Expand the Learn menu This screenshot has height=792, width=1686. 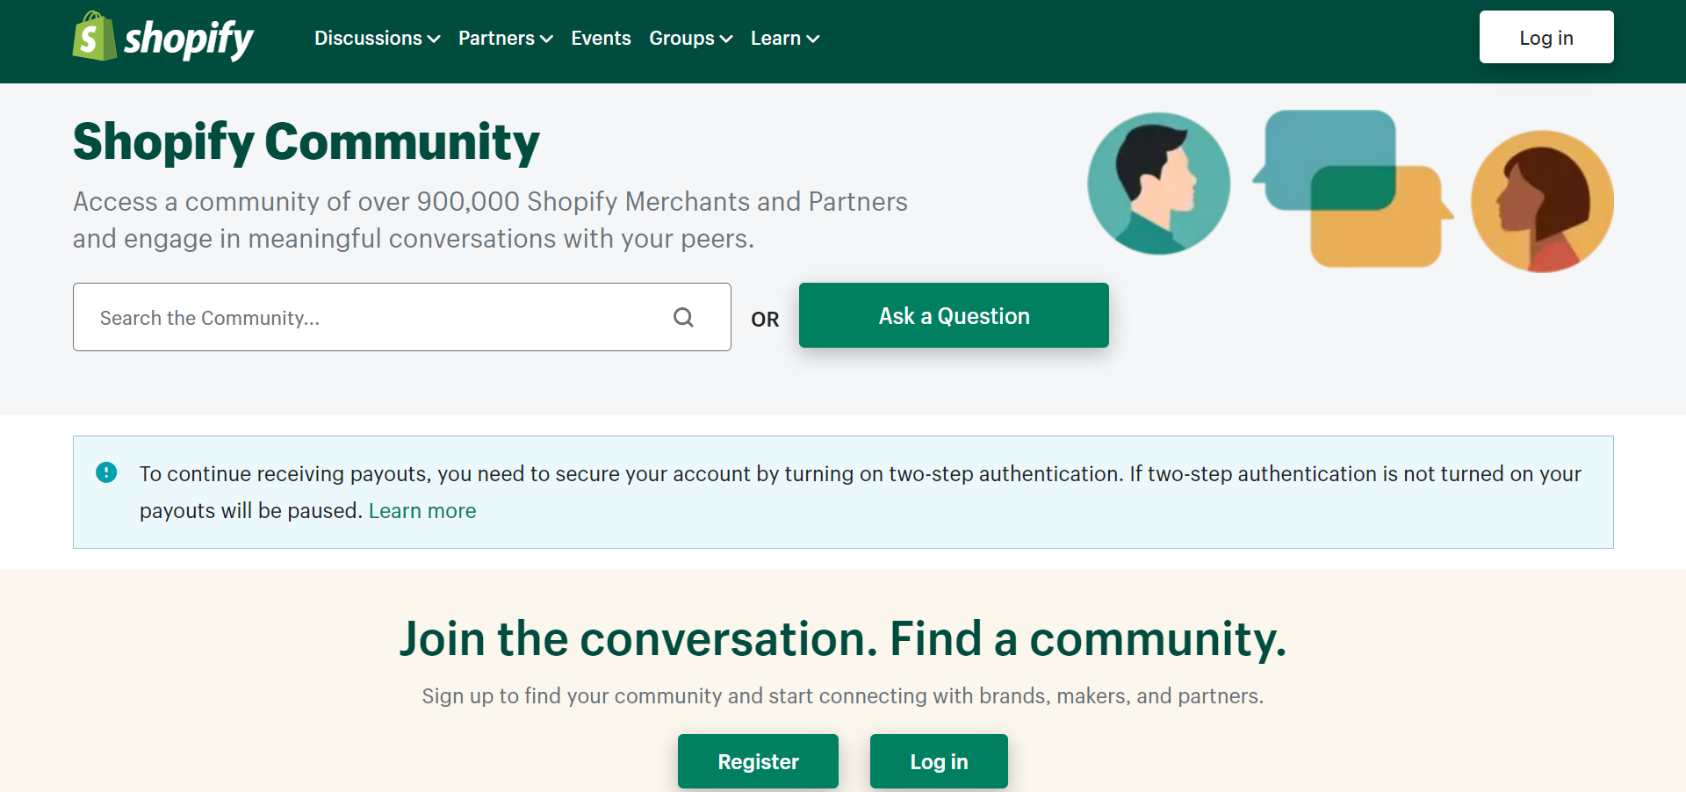point(785,39)
